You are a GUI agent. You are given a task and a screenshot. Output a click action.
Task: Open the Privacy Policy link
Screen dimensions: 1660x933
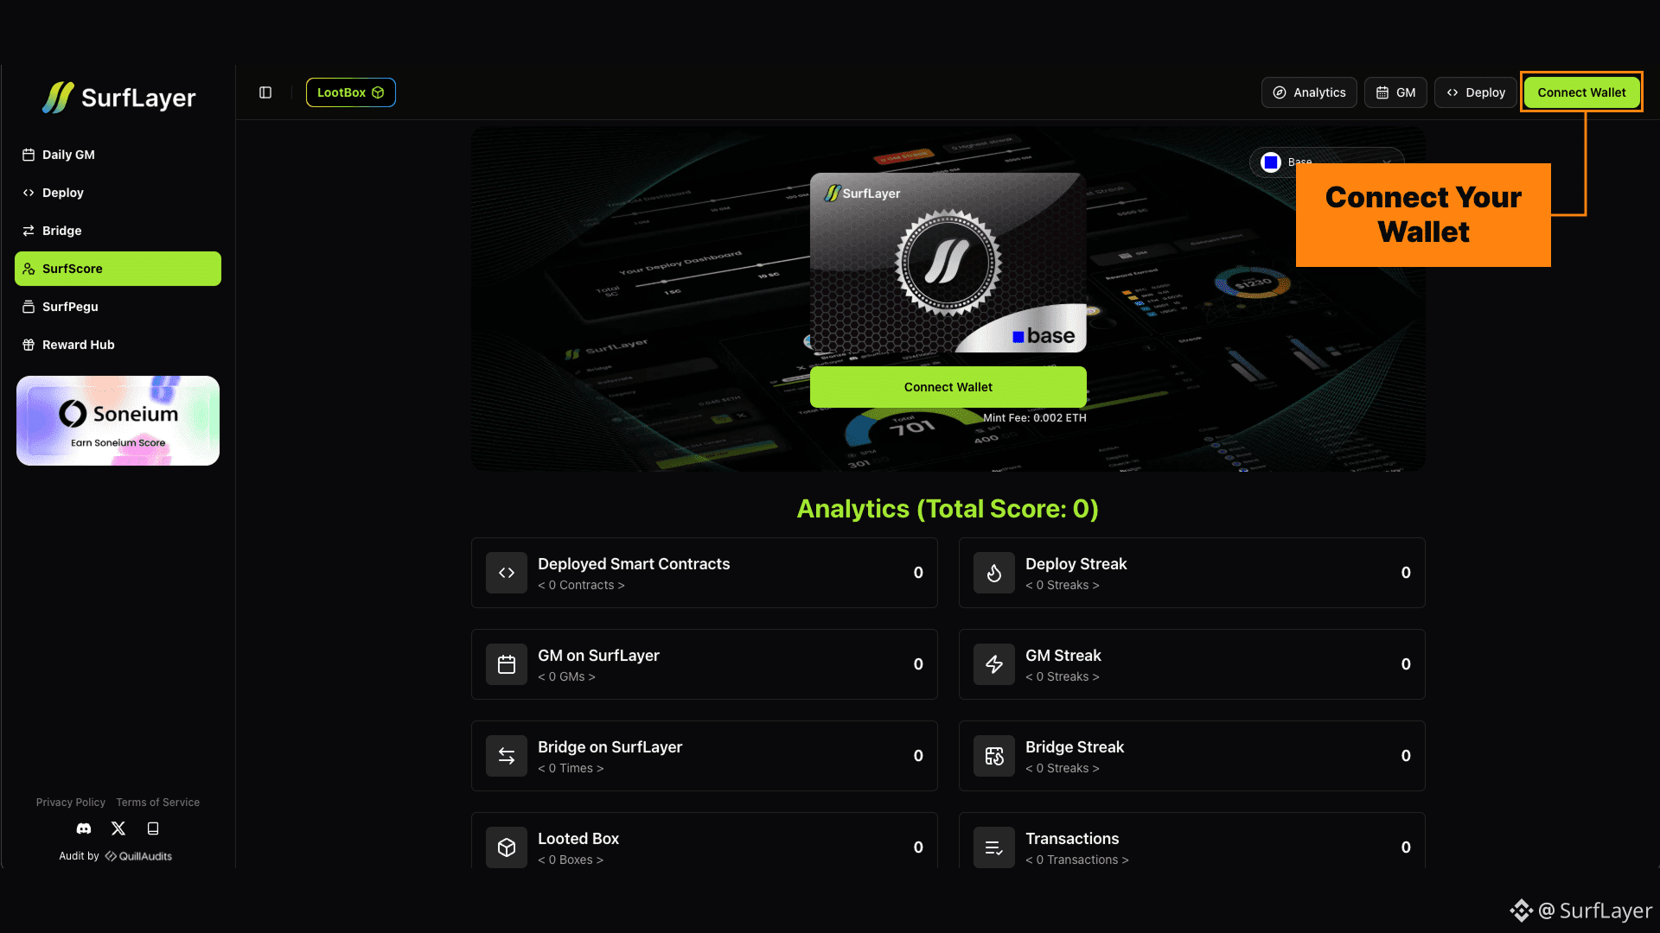(71, 803)
